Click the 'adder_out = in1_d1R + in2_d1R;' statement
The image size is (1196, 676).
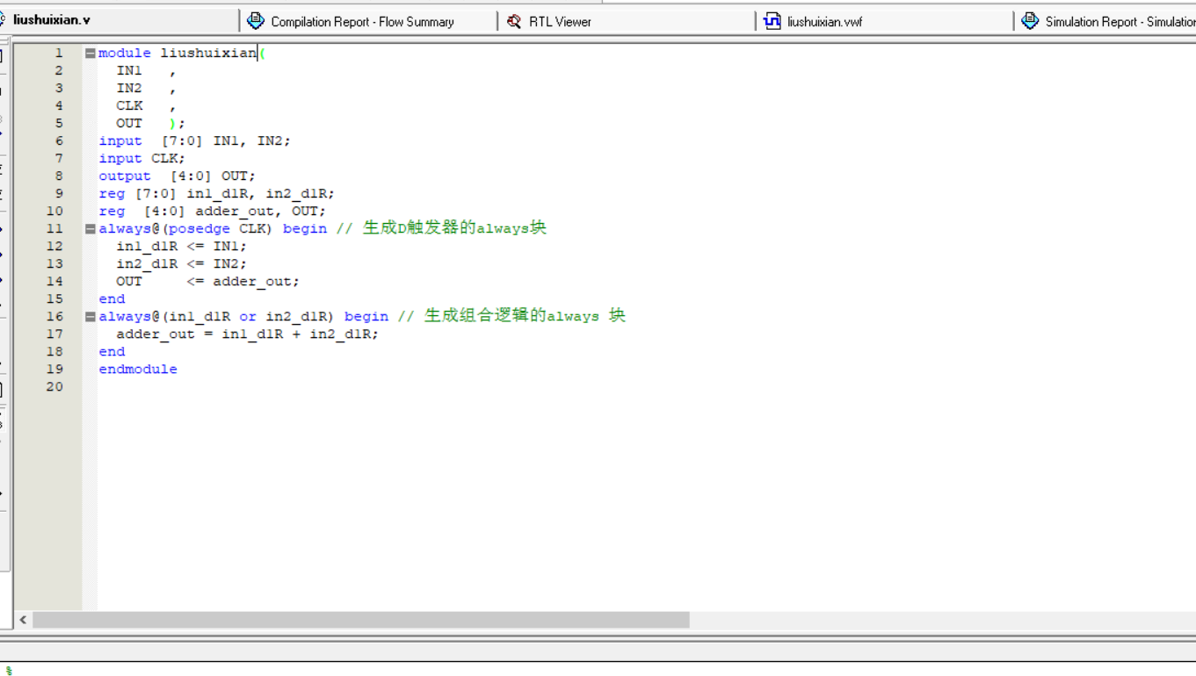point(247,334)
